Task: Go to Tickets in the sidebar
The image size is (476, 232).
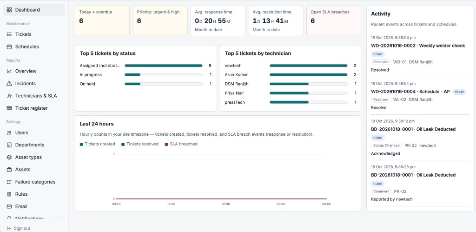Action: (34, 34)
